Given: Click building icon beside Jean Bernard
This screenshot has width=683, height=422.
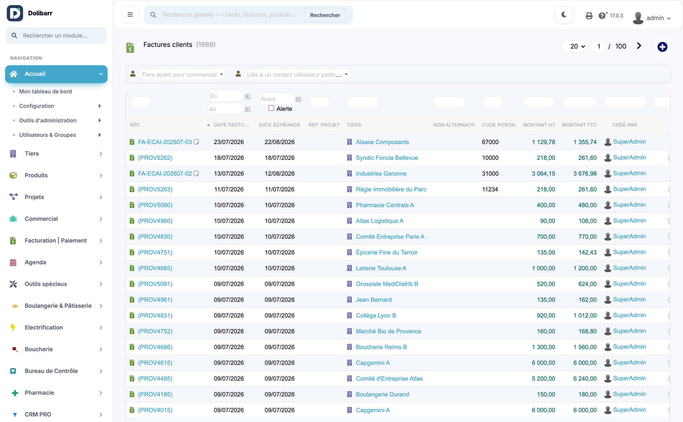Looking at the screenshot, I should [349, 300].
